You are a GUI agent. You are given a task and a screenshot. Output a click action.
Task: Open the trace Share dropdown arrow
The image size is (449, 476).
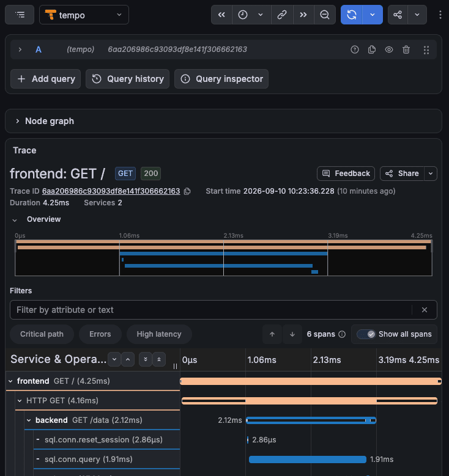431,174
